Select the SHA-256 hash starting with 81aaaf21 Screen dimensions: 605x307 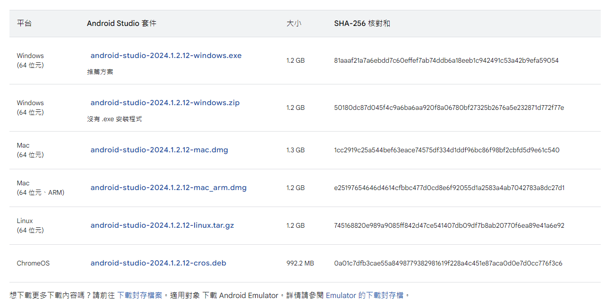[446, 60]
